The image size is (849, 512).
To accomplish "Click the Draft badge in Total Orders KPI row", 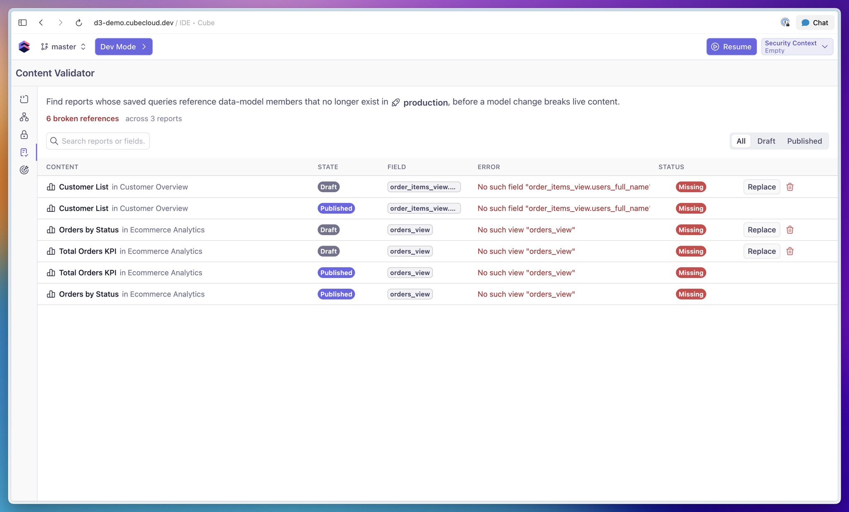I will (328, 251).
